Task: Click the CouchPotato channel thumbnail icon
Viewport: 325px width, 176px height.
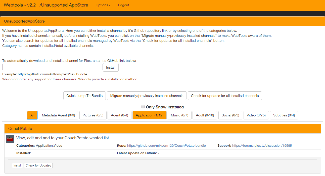Action: (x=10, y=139)
